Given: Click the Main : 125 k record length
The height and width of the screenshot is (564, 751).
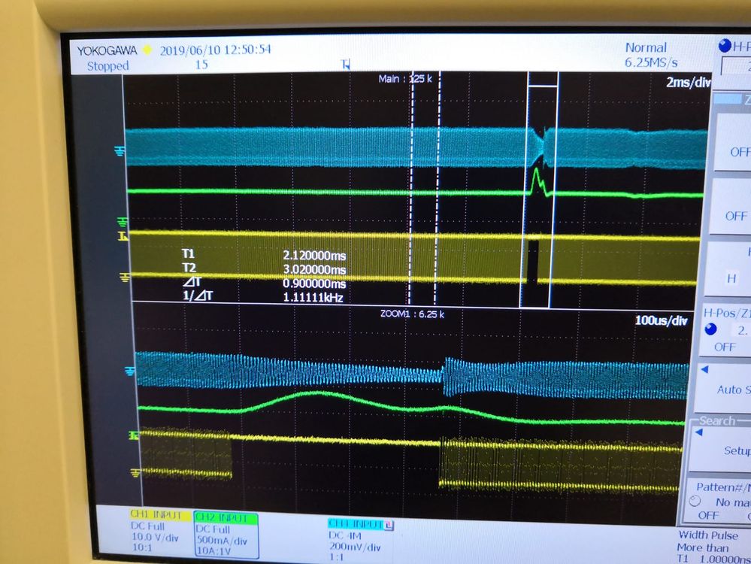Looking at the screenshot, I should coord(405,79).
